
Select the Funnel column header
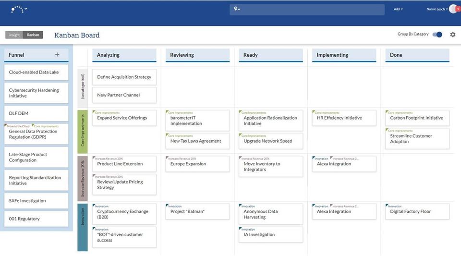pyautogui.click(x=36, y=55)
